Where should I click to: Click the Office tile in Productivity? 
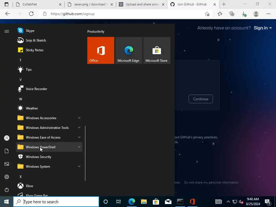coord(101,50)
